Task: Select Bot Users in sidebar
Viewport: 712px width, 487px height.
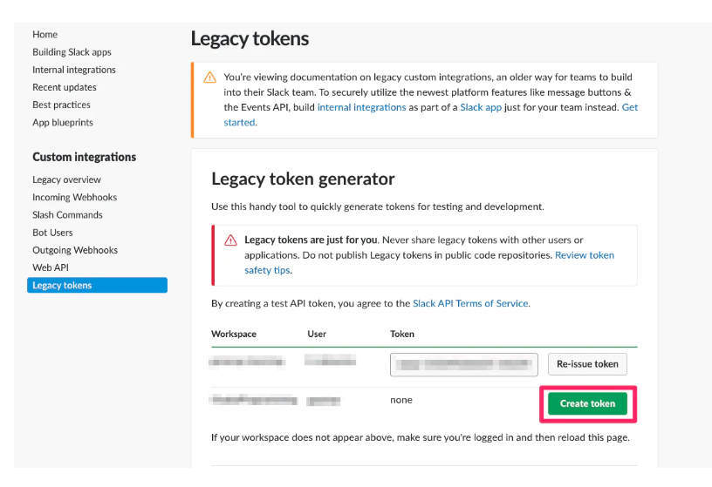Action: (x=52, y=233)
